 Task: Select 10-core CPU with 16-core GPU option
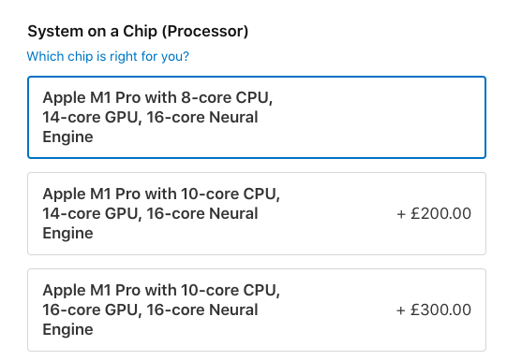(x=257, y=310)
